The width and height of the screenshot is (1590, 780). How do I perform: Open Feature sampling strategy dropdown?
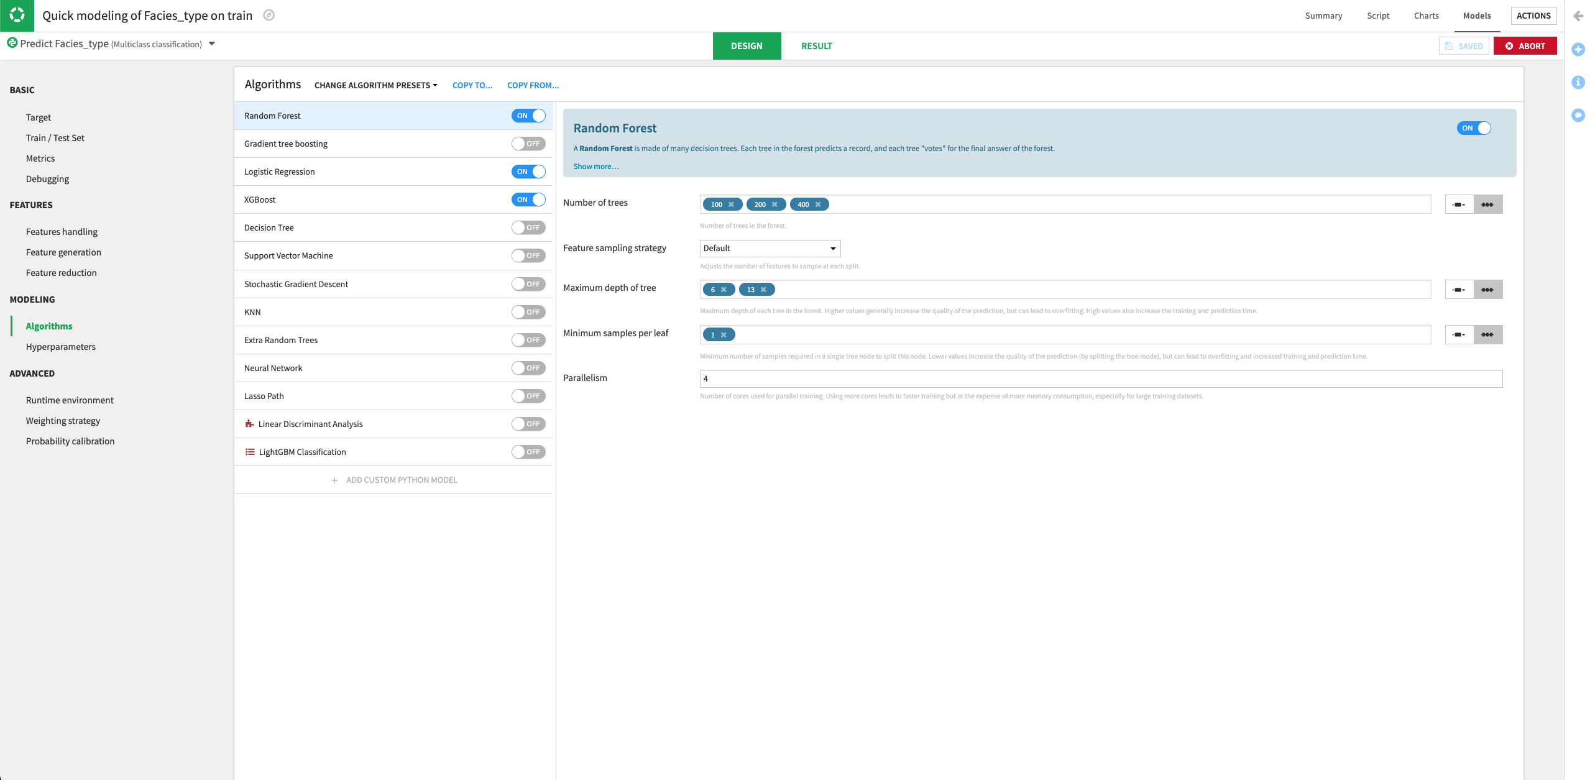770,249
